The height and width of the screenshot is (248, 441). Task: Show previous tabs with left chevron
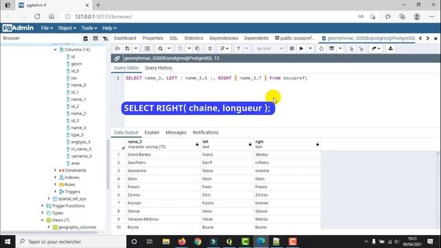click(420, 39)
